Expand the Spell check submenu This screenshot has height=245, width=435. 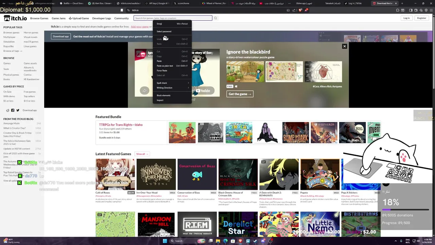(x=172, y=83)
